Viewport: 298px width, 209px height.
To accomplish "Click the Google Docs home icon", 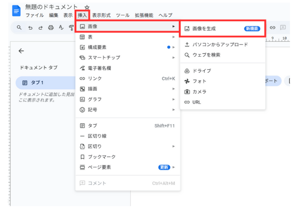I will click(16, 11).
